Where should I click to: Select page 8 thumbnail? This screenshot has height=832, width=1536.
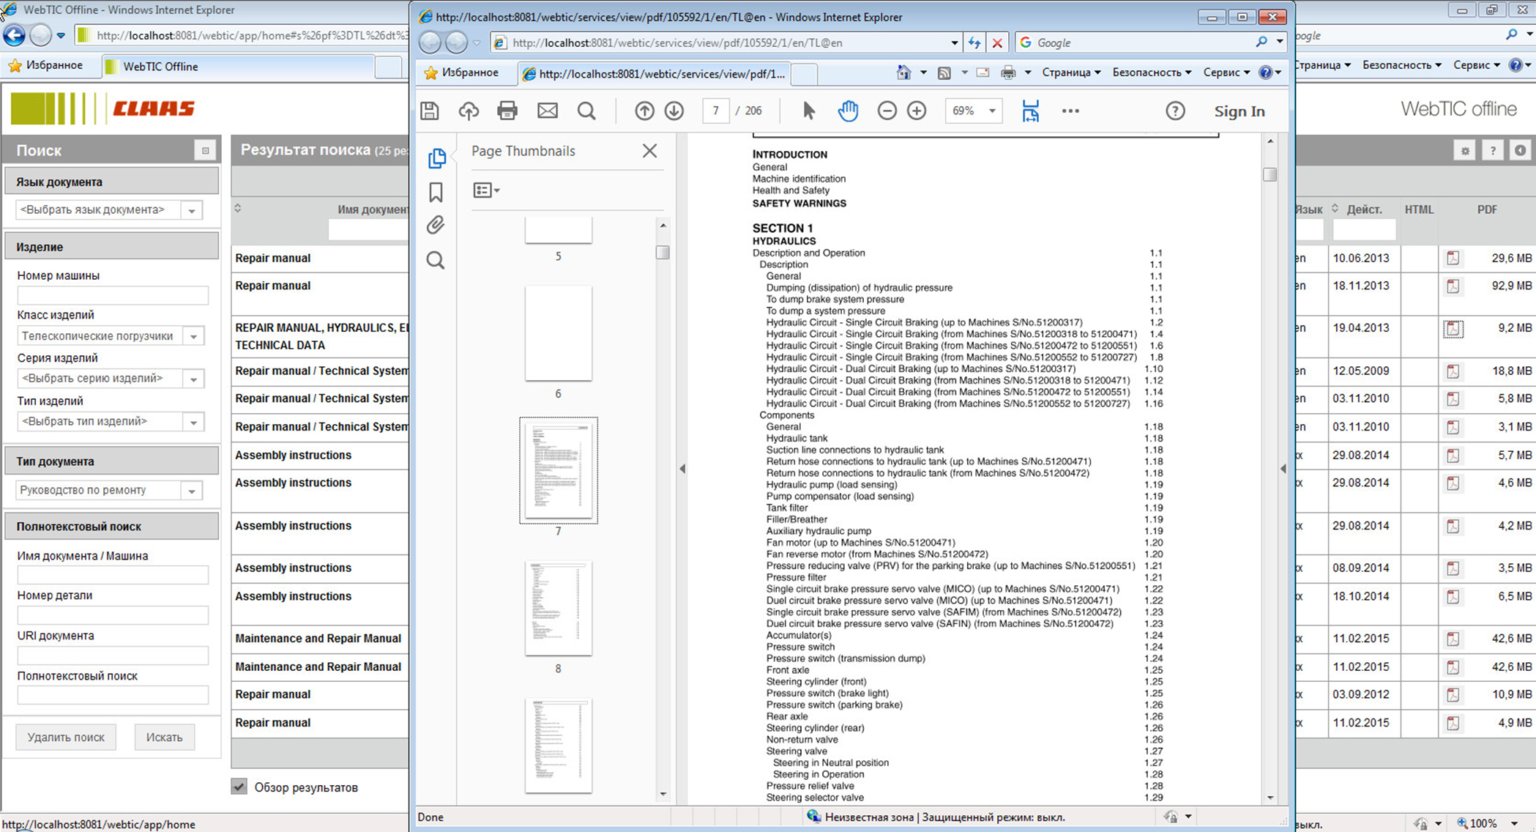click(558, 608)
